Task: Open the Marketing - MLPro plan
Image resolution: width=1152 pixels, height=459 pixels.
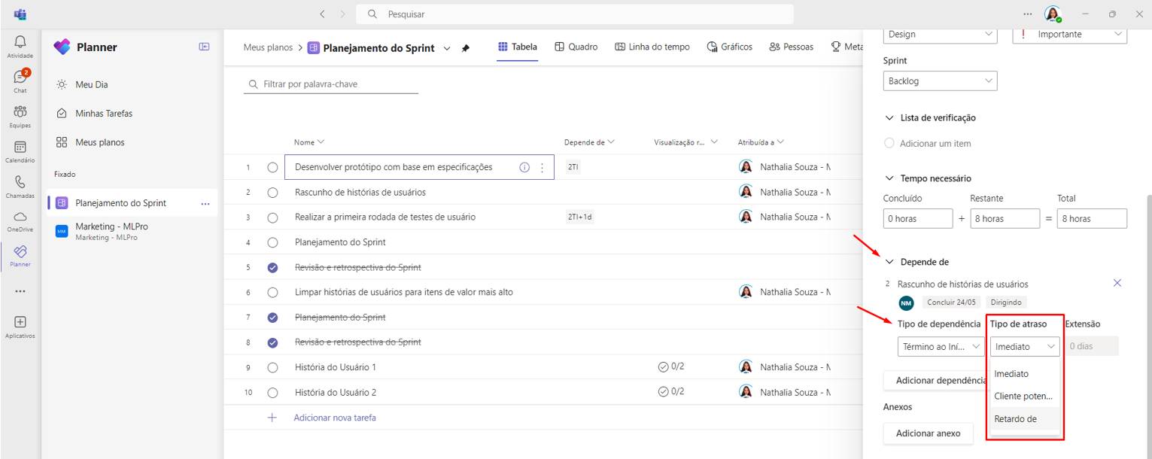Action: point(132,231)
